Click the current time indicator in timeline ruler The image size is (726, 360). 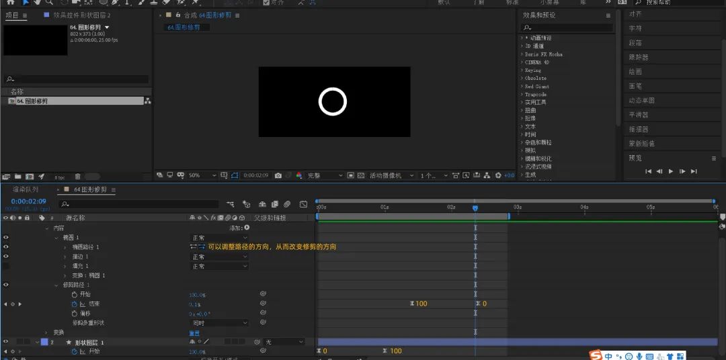pos(475,208)
